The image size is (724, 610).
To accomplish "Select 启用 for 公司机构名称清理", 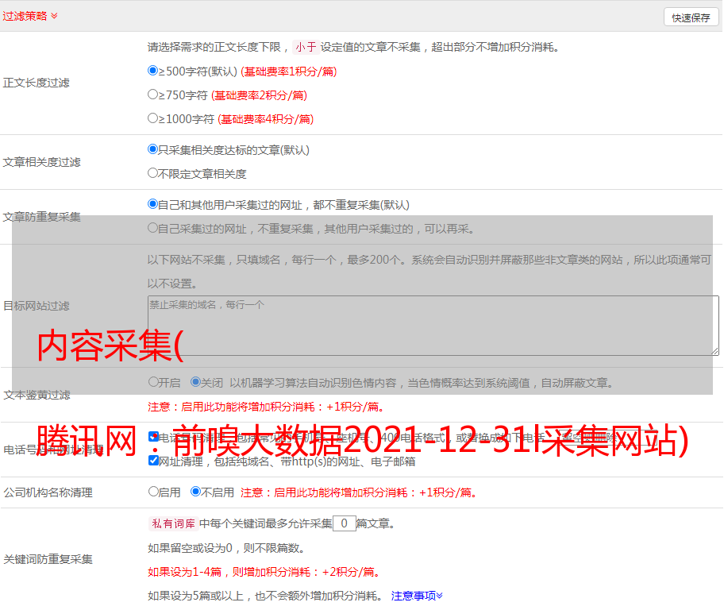I will pyautogui.click(x=153, y=492).
